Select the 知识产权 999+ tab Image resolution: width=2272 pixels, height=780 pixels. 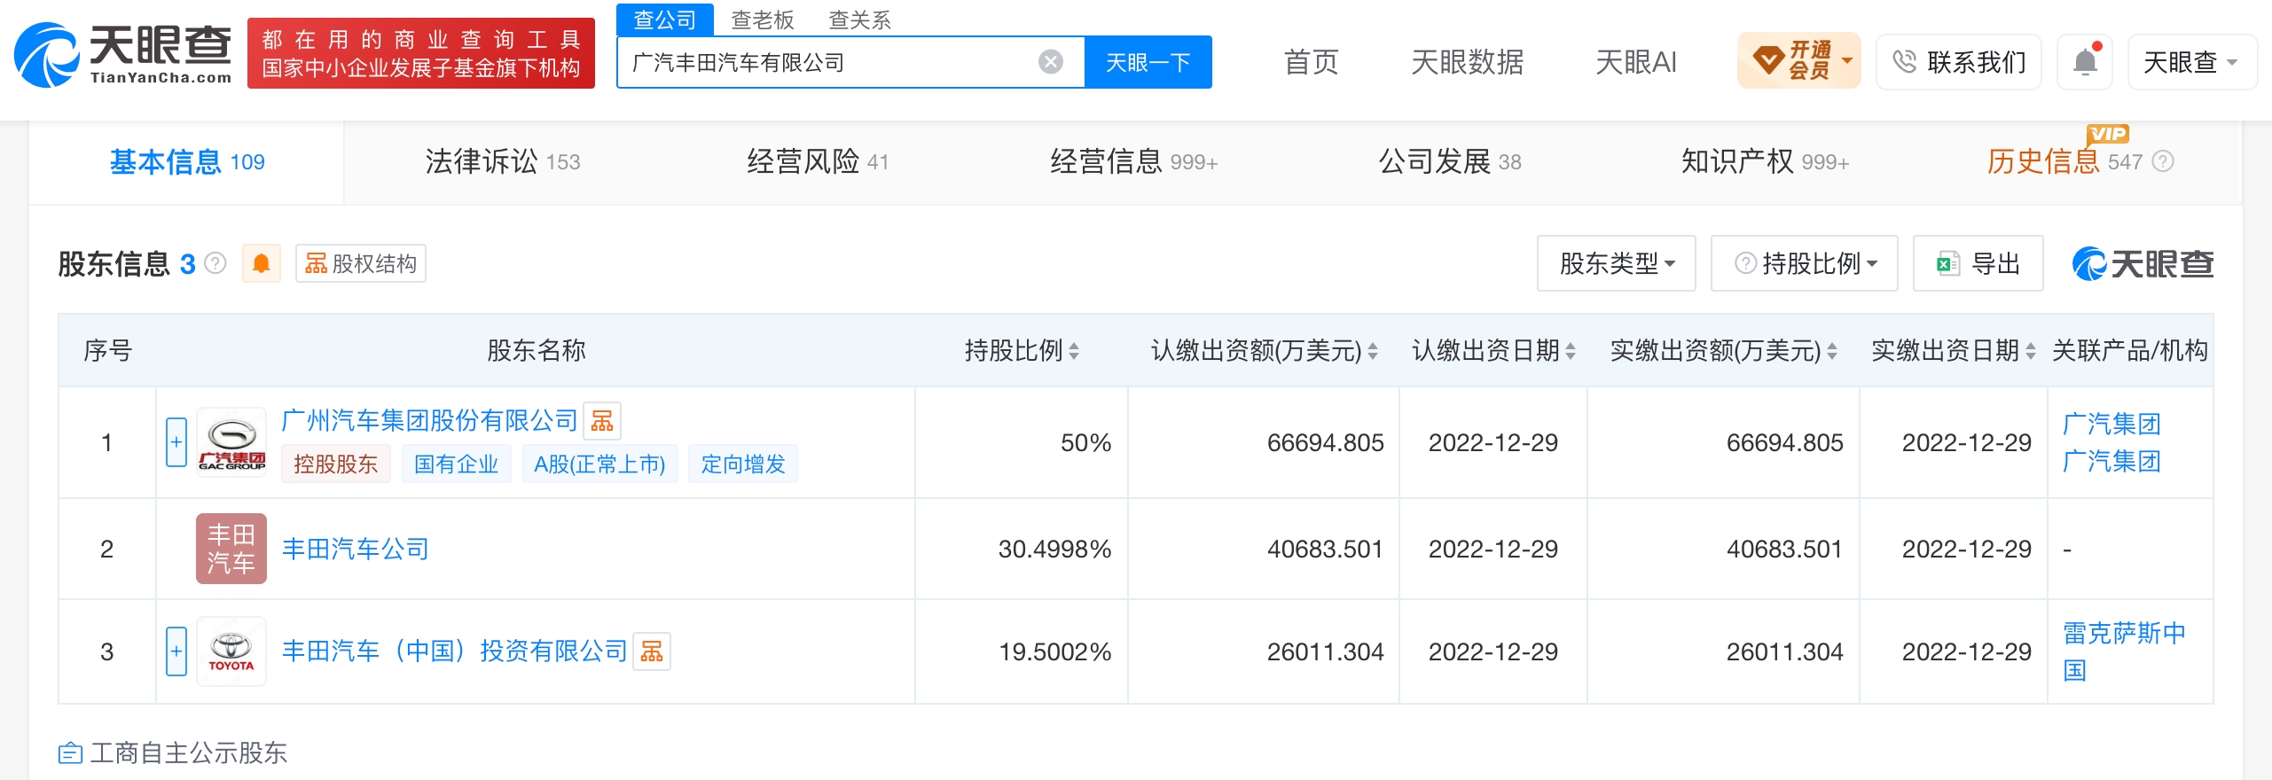coord(1766,161)
